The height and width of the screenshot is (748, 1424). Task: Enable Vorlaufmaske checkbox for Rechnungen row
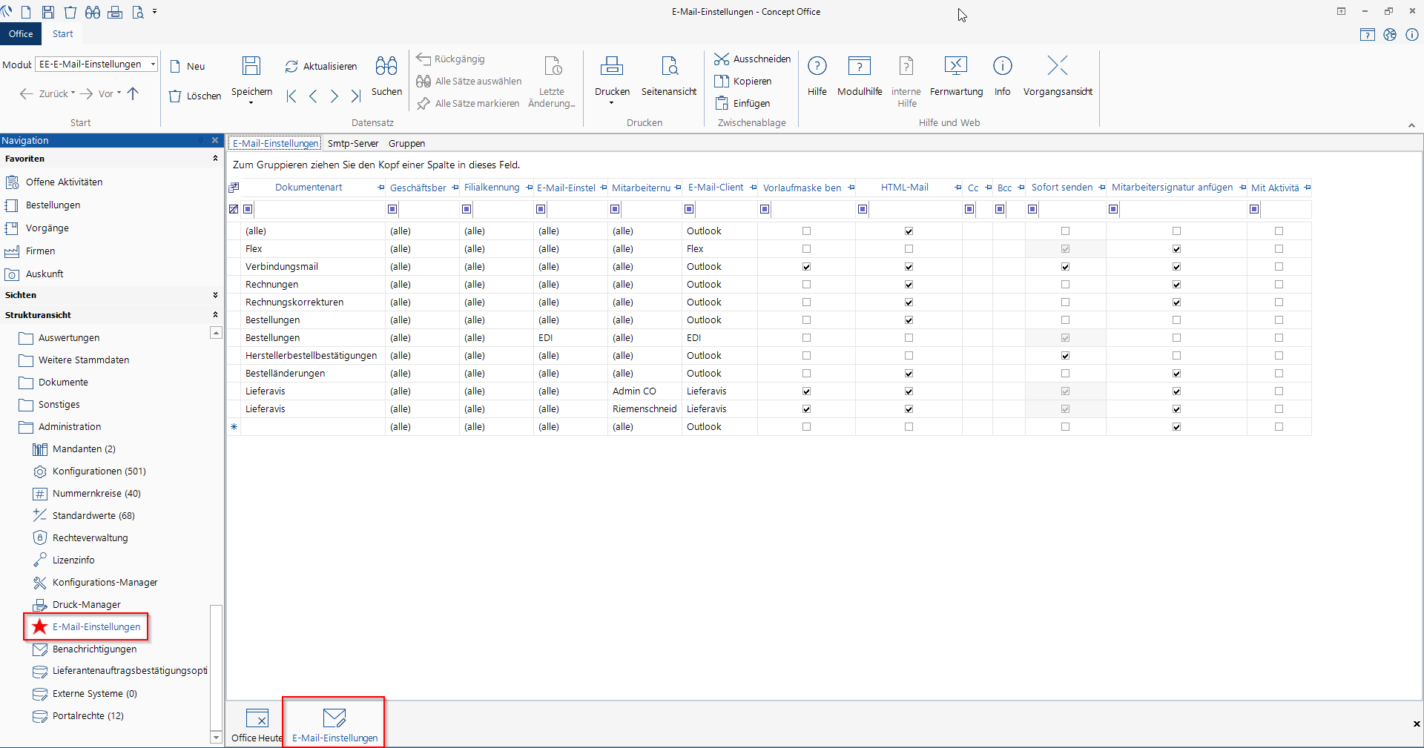pyautogui.click(x=806, y=285)
